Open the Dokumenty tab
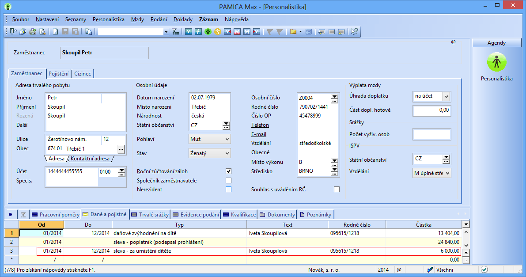The height and width of the screenshot is (277, 526). 277,215
